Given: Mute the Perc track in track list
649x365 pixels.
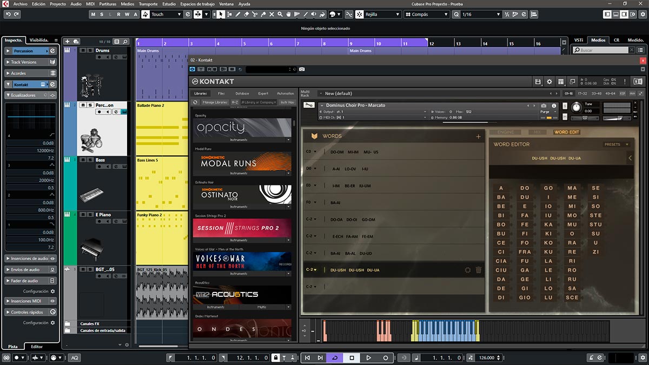Looking at the screenshot, I should pos(82,105).
